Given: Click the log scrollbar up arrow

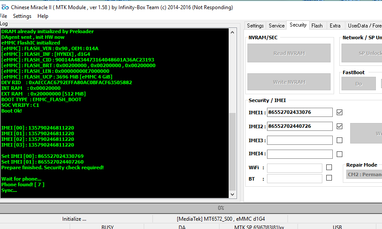Looking at the screenshot, I should pos(233,32).
